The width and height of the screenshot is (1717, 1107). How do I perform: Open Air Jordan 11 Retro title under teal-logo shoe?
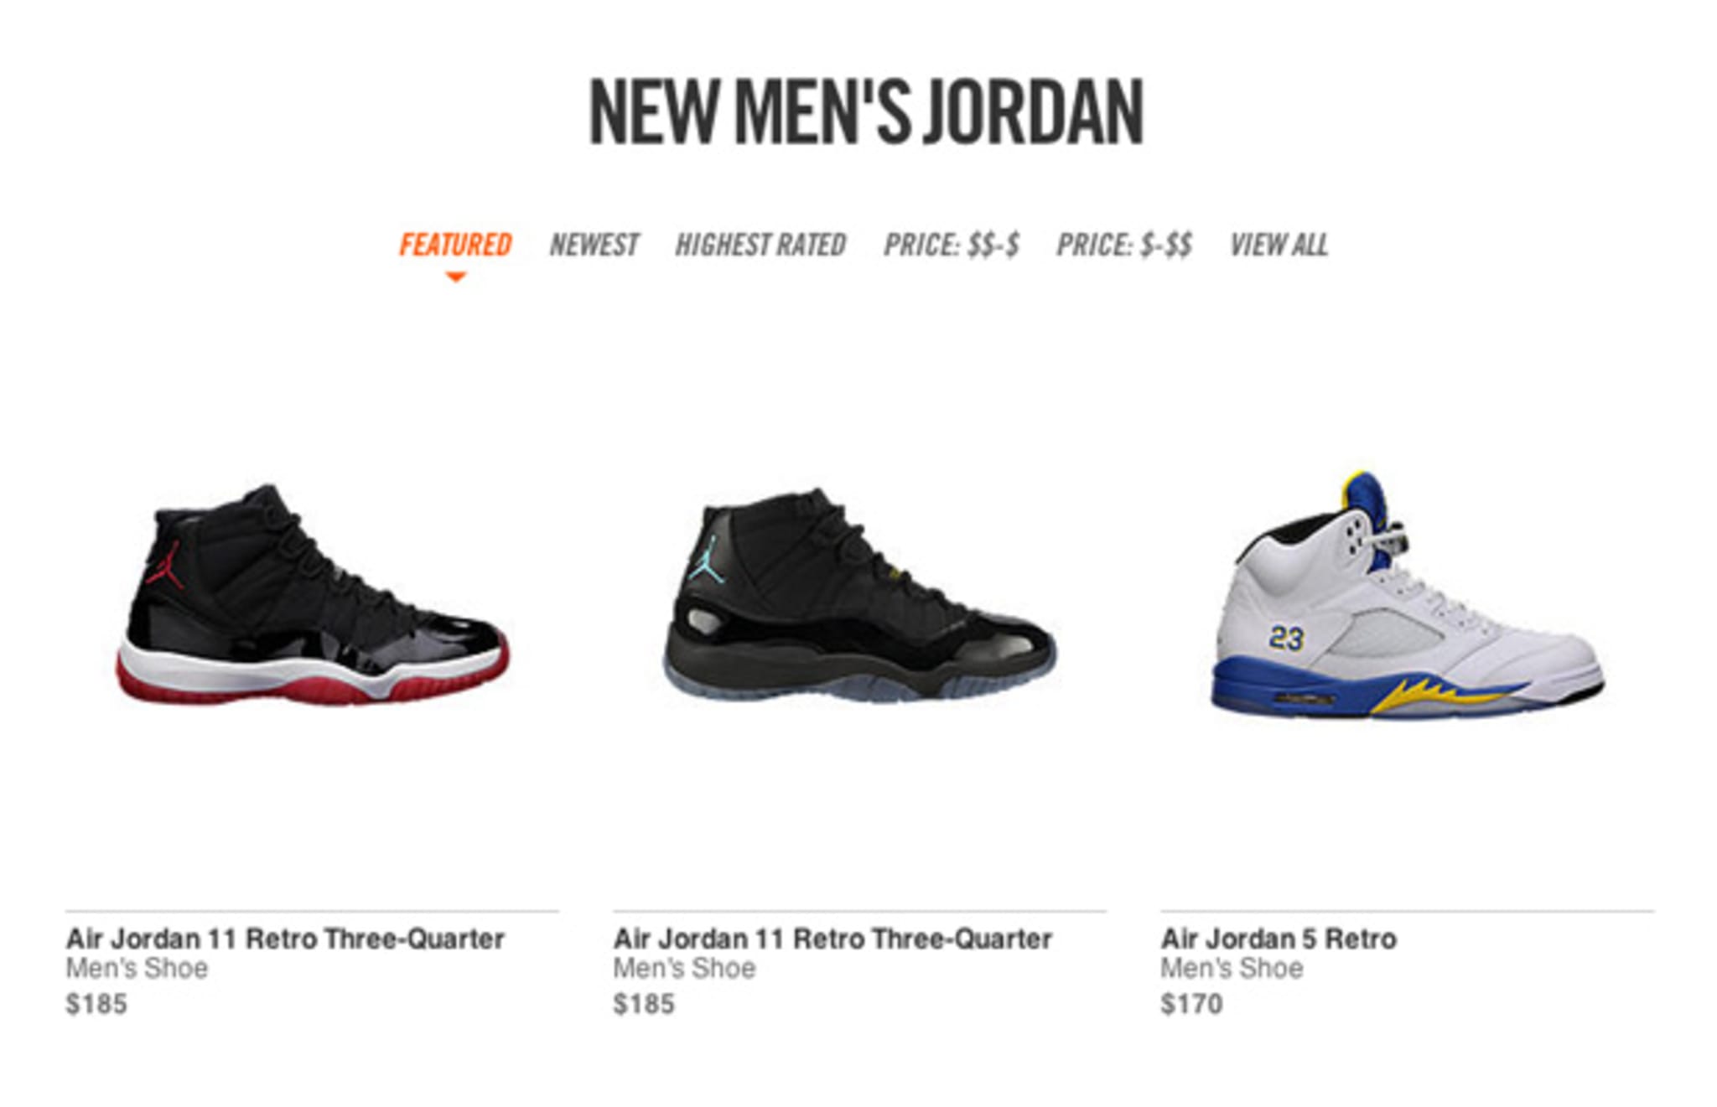click(x=833, y=939)
